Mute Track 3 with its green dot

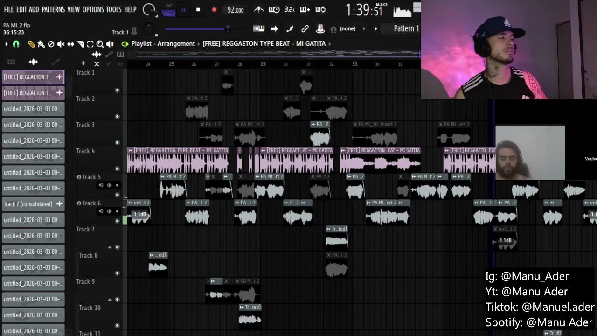point(117,142)
